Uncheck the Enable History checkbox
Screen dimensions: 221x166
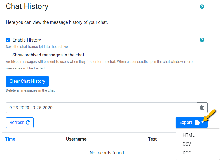tap(8, 40)
